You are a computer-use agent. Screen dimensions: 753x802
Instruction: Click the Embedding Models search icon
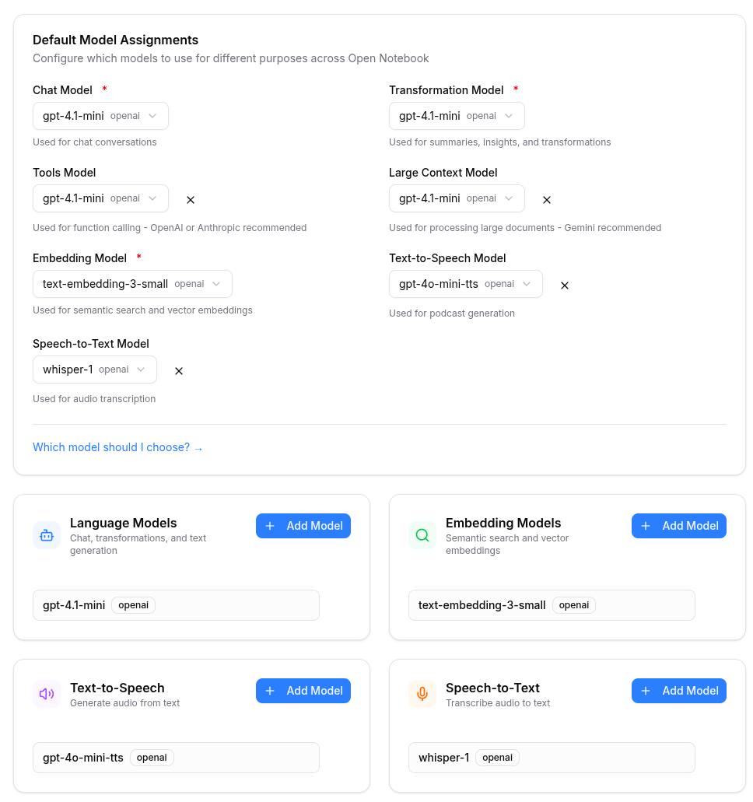[x=422, y=535]
